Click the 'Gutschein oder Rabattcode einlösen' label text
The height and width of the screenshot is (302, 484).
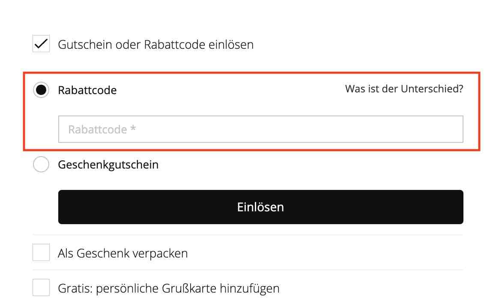[x=155, y=44]
